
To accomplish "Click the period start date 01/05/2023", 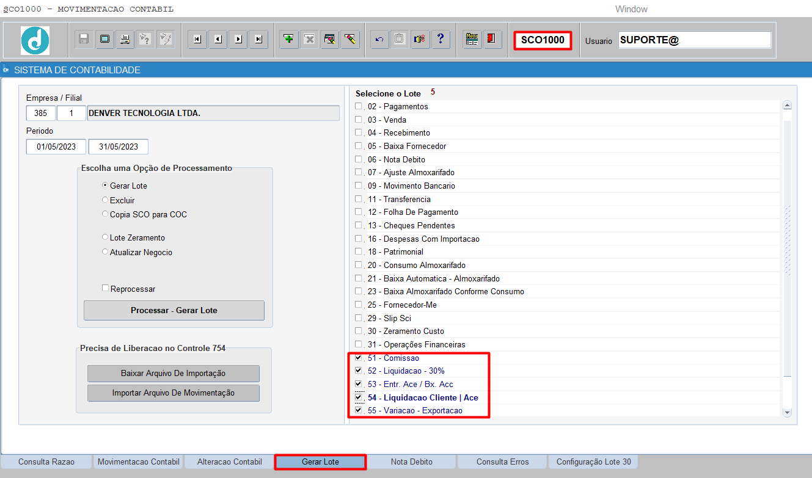I will [x=56, y=147].
